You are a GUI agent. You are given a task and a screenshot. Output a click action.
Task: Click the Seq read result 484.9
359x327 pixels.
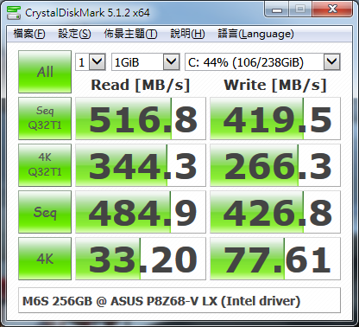[141, 212]
